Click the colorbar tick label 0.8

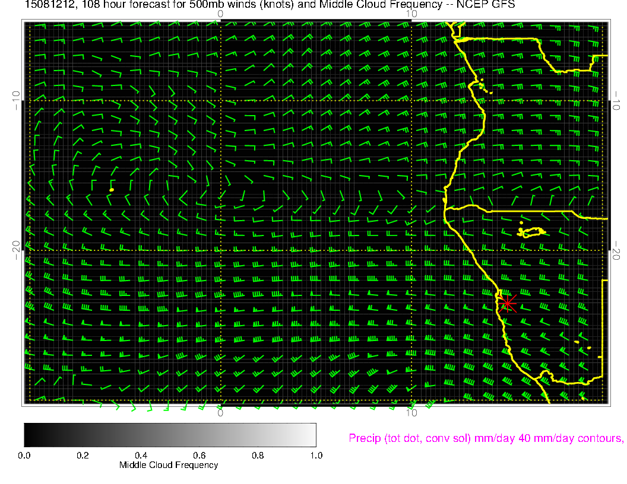258,456
